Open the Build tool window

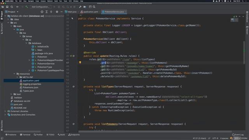(x=61, y=135)
